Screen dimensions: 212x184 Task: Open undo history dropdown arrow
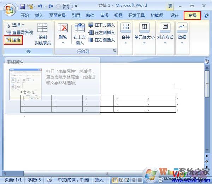[45, 6]
